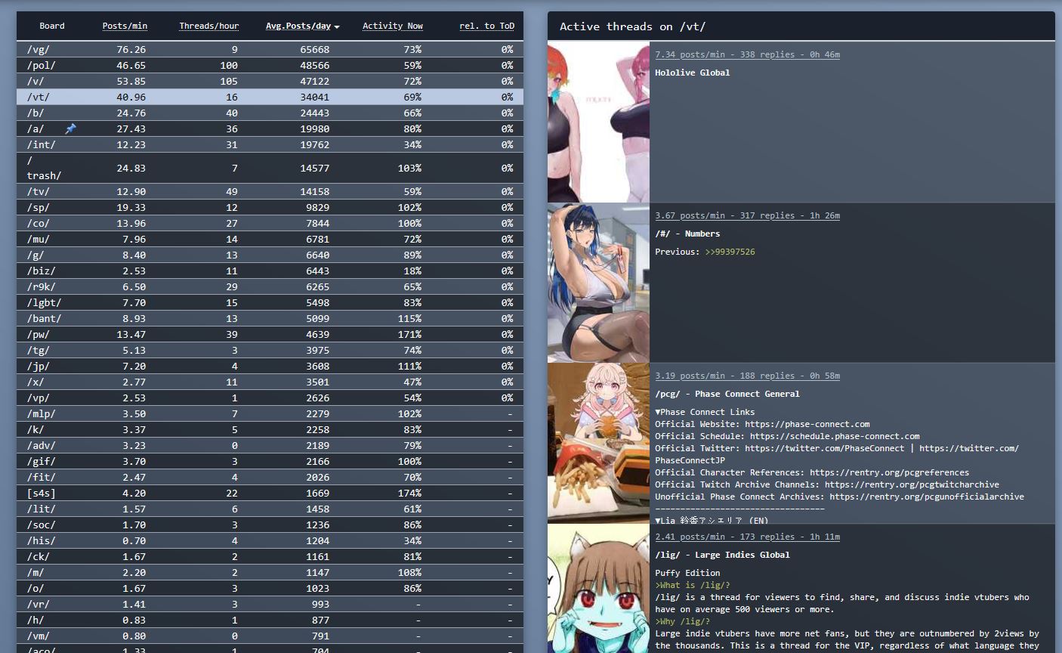Image resolution: width=1062 pixels, height=653 pixels.
Task: Select the /pol/ board row
Action: coord(270,65)
